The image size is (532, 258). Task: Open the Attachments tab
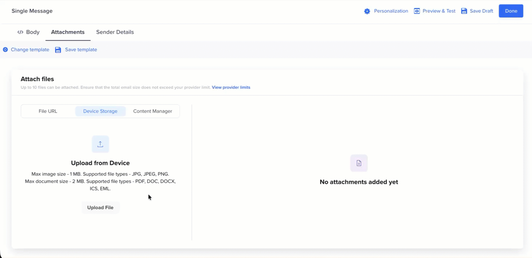68,32
